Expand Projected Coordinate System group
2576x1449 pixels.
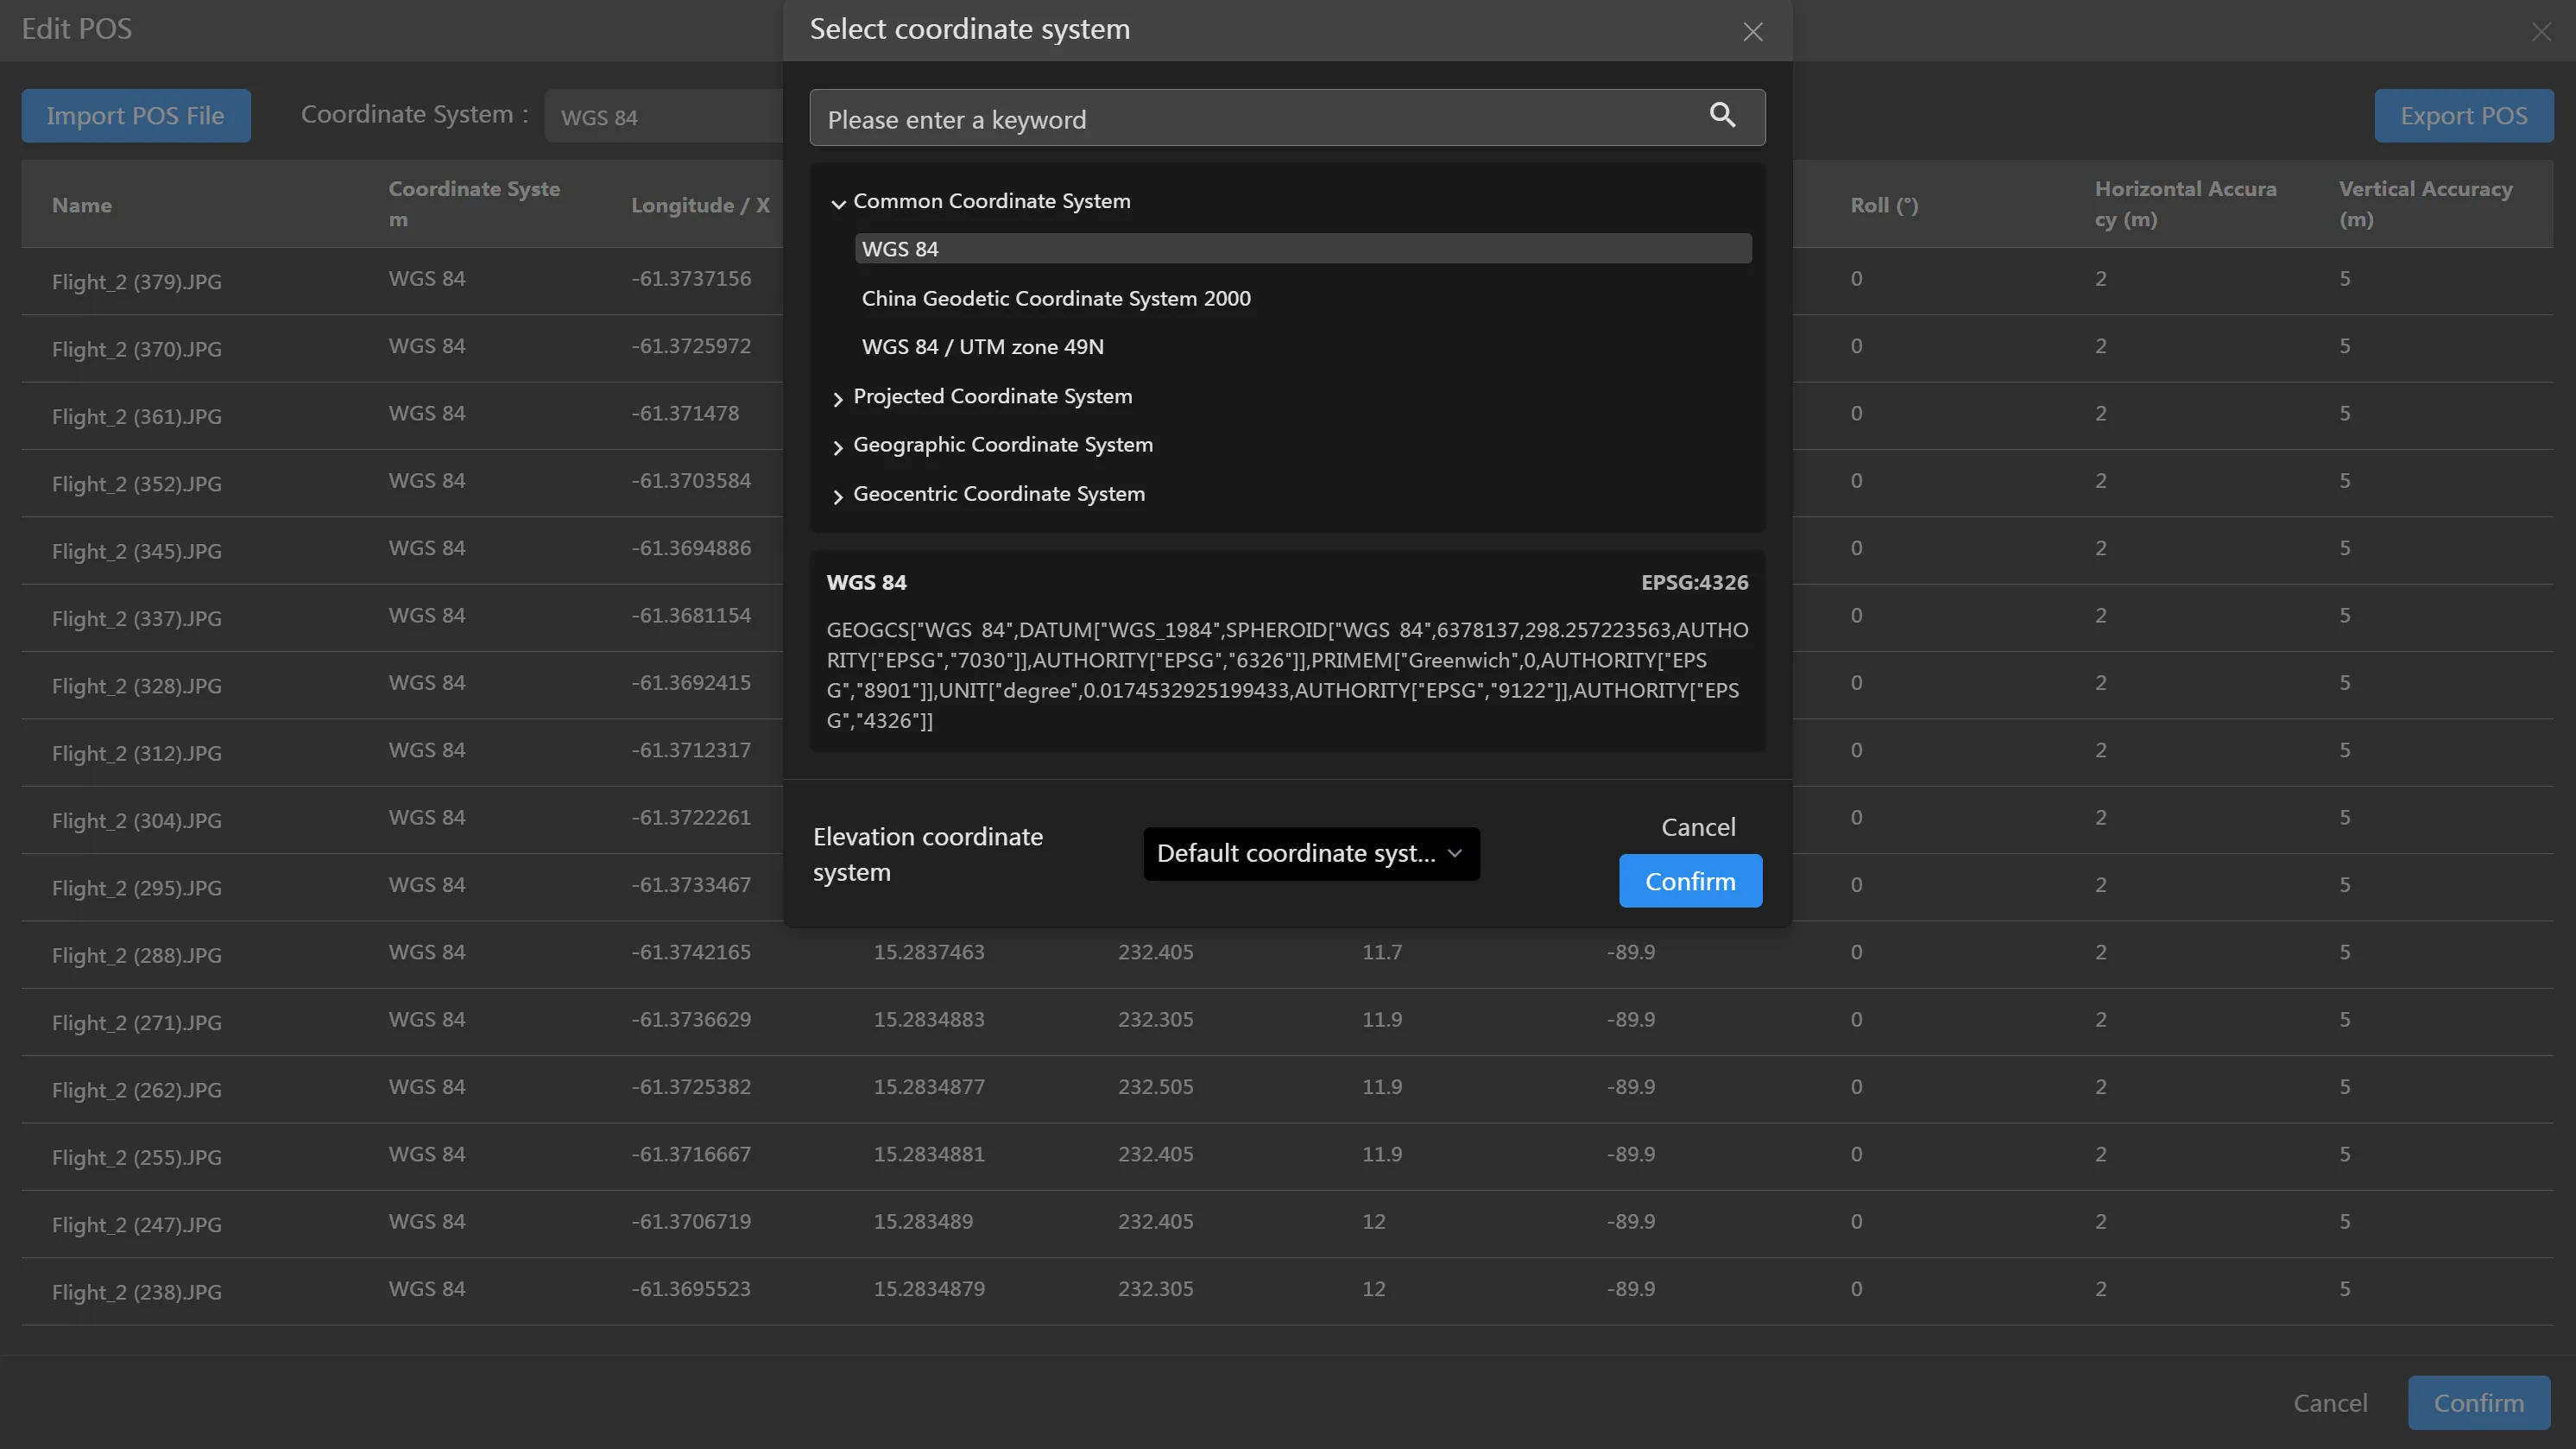(838, 398)
